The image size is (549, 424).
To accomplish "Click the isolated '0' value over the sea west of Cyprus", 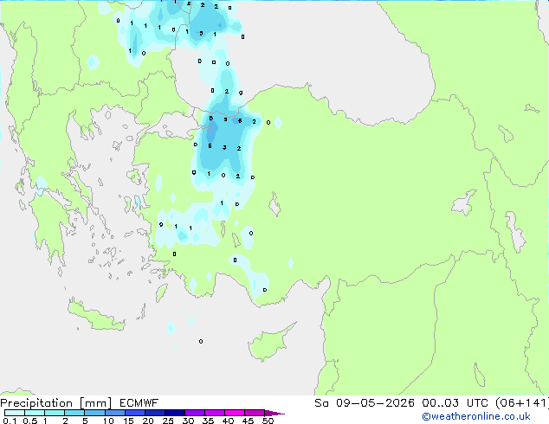I will click(x=201, y=341).
